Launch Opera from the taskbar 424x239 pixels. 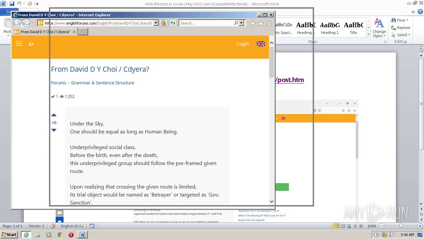coord(71,235)
